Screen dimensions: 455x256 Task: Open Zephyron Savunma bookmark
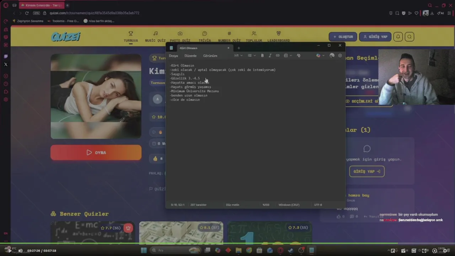28,21
